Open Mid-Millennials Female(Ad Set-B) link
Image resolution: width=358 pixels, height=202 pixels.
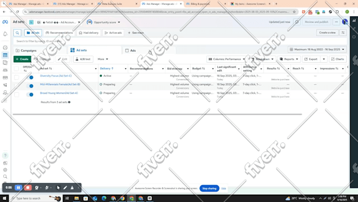pyautogui.click(x=60, y=84)
